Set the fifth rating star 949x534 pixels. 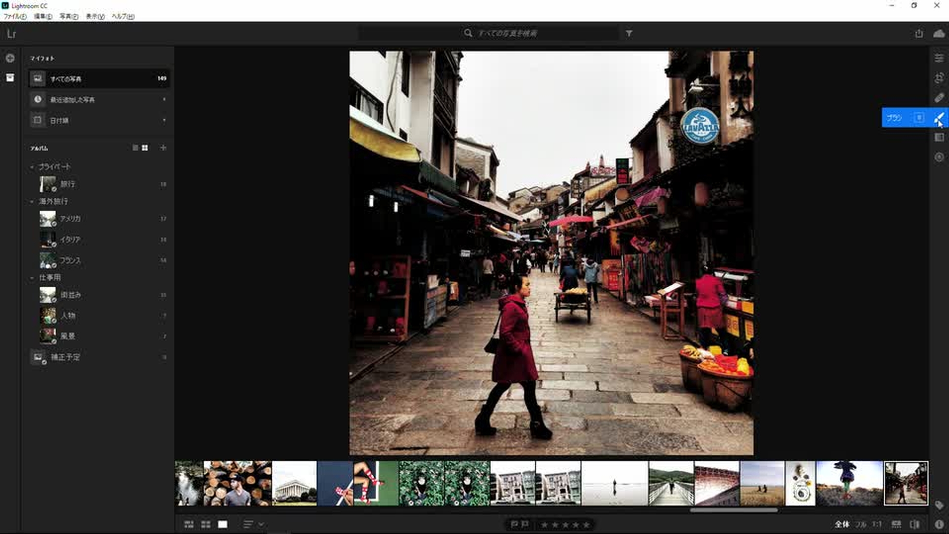point(586,525)
